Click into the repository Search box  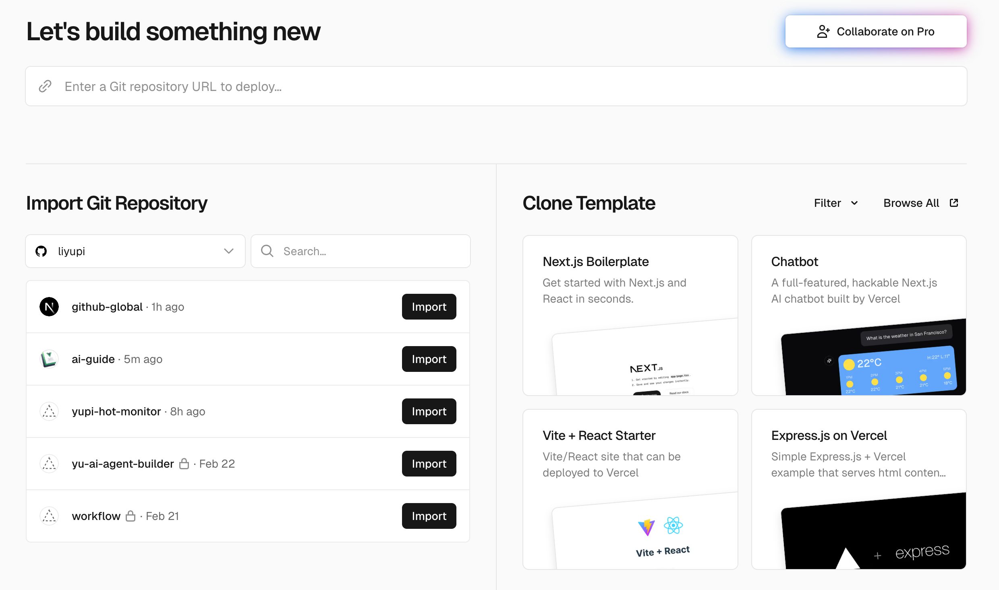tap(371, 251)
